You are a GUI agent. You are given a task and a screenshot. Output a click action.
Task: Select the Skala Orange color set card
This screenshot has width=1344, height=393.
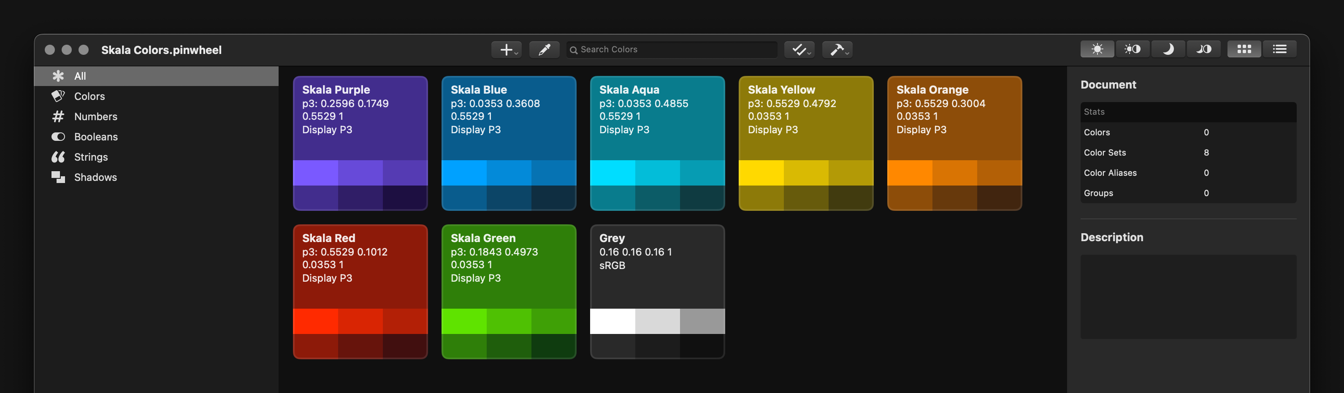coord(955,143)
